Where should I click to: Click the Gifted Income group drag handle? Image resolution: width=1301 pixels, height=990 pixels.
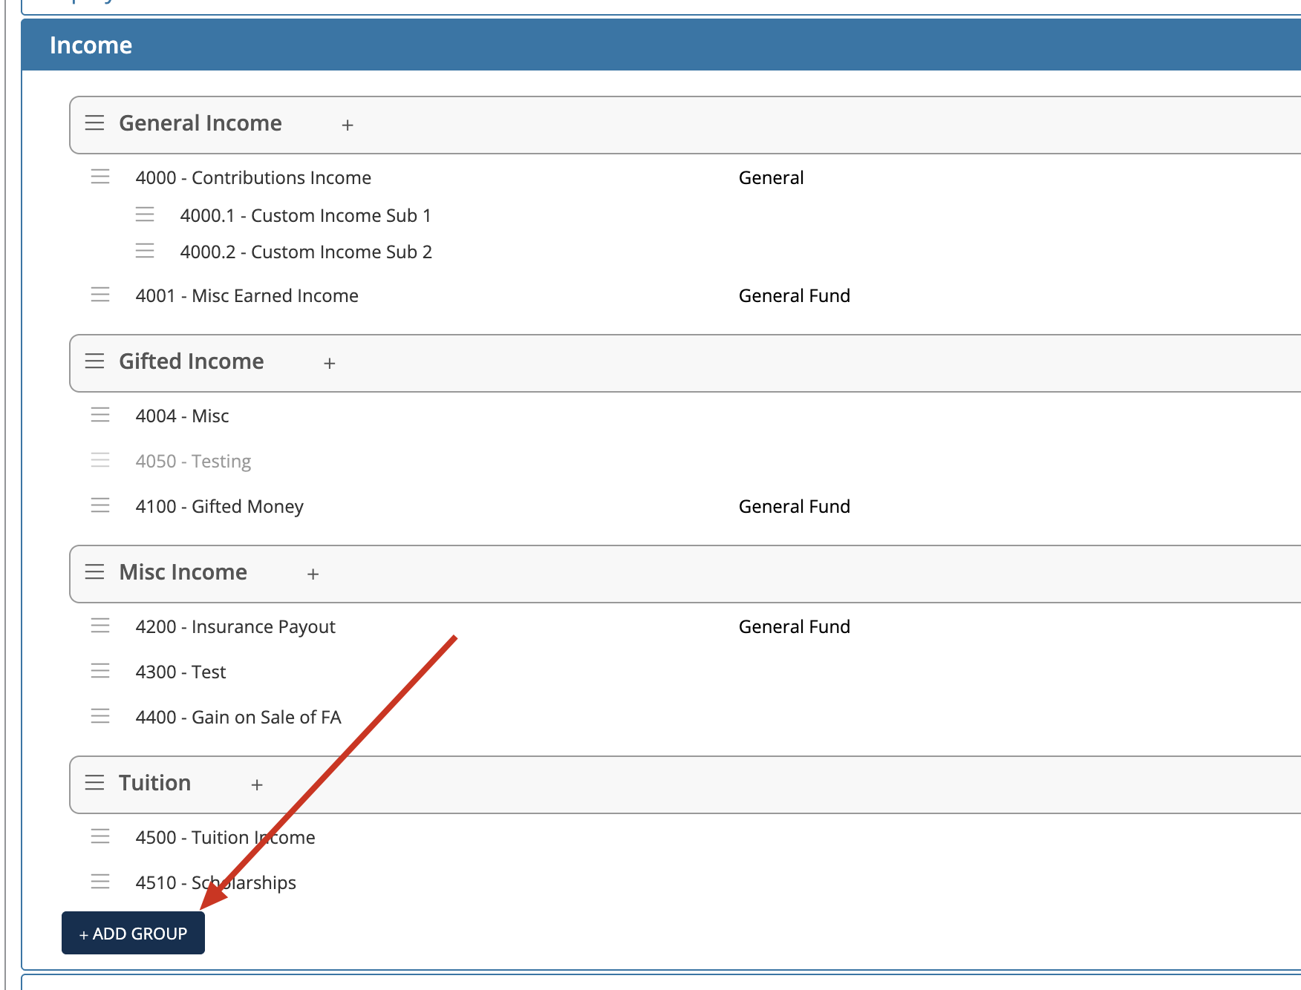[94, 361]
